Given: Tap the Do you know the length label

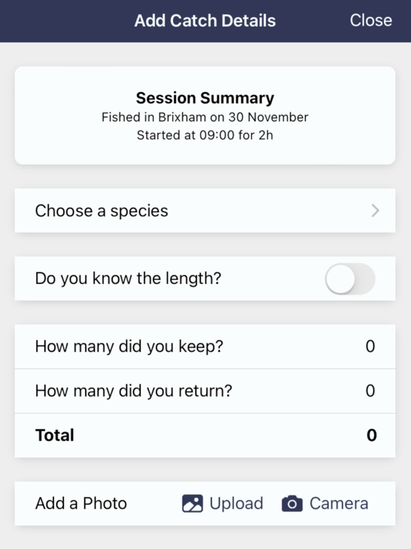Looking at the screenshot, I should coord(128,279).
